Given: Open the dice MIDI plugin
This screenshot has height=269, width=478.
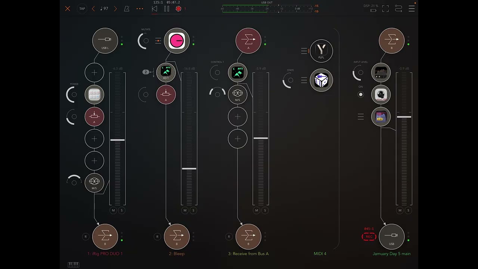Looking at the screenshot, I should point(321,80).
